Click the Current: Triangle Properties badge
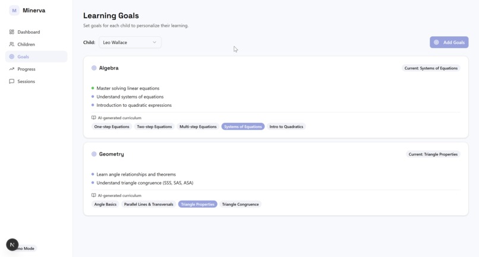479x257 pixels. click(433, 154)
